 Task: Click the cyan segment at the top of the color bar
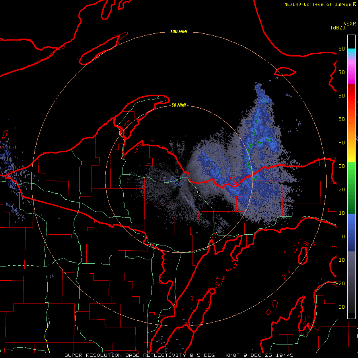(351, 53)
